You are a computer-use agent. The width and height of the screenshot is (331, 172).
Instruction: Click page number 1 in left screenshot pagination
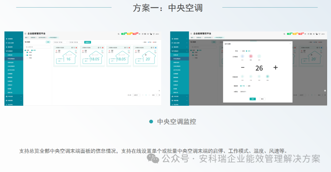pyautogui.click(x=146, y=95)
